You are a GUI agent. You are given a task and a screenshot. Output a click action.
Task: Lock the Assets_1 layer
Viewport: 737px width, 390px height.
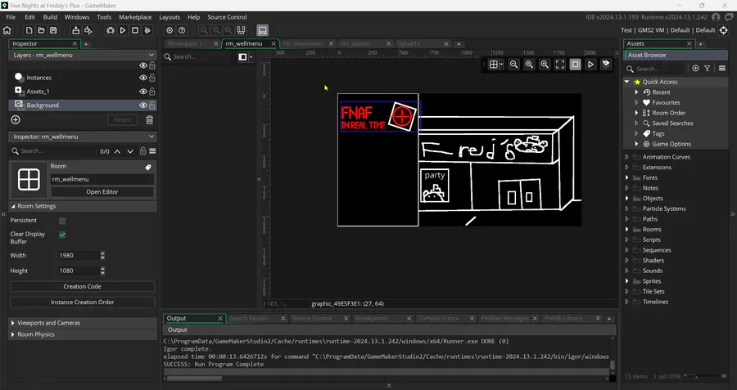coord(152,92)
